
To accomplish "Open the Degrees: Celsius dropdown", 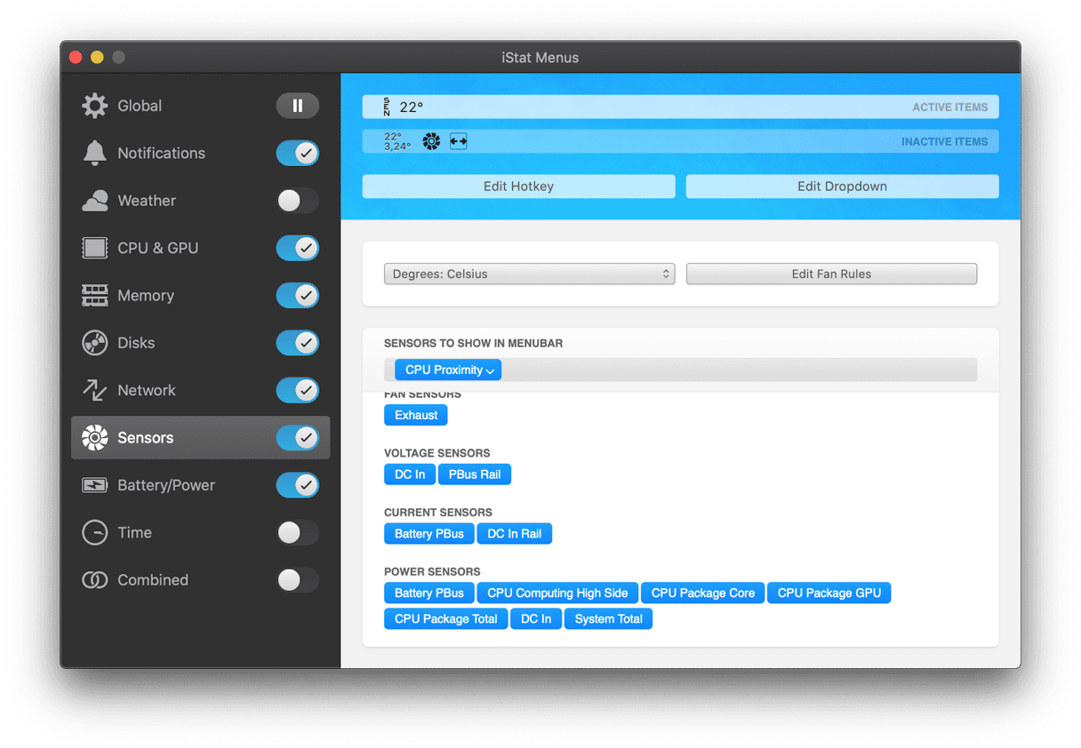I will pos(529,274).
